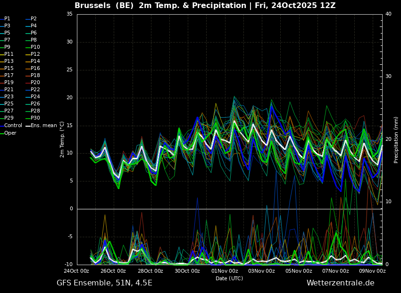Screen dimensions: 401x293
Task: Click the Date (UTC) axis label
Action: (229, 278)
